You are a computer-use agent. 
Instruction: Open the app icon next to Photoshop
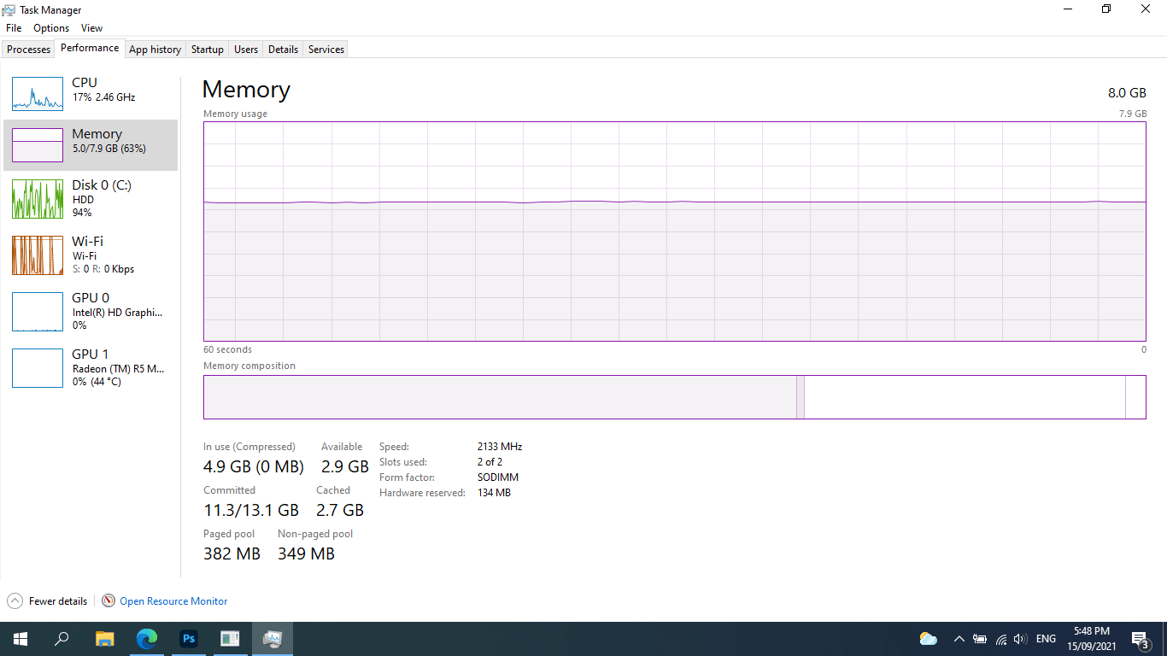point(230,638)
